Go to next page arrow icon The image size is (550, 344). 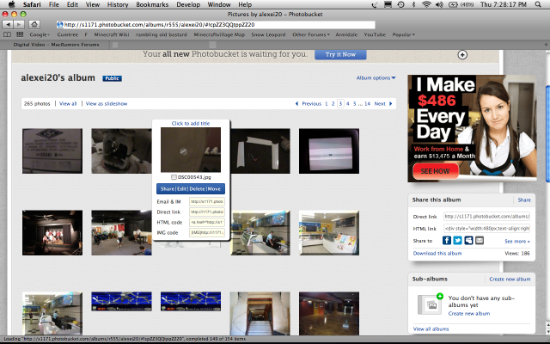(x=390, y=103)
